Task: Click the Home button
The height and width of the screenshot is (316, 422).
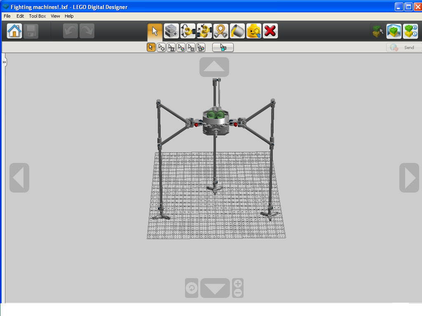Action: click(14, 31)
